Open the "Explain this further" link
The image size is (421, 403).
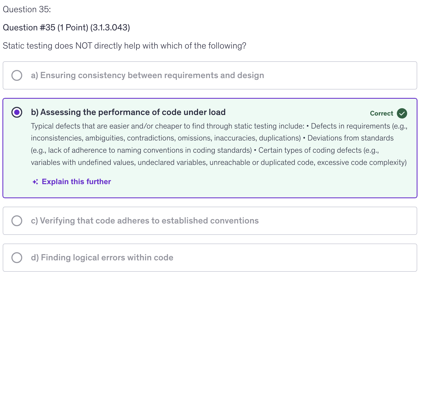coord(76,182)
